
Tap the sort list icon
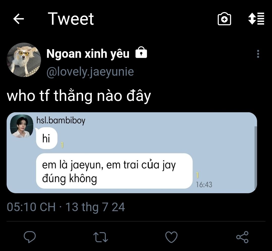256,19
